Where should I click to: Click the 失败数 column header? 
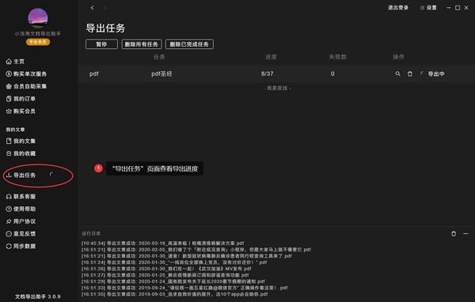tap(338, 57)
